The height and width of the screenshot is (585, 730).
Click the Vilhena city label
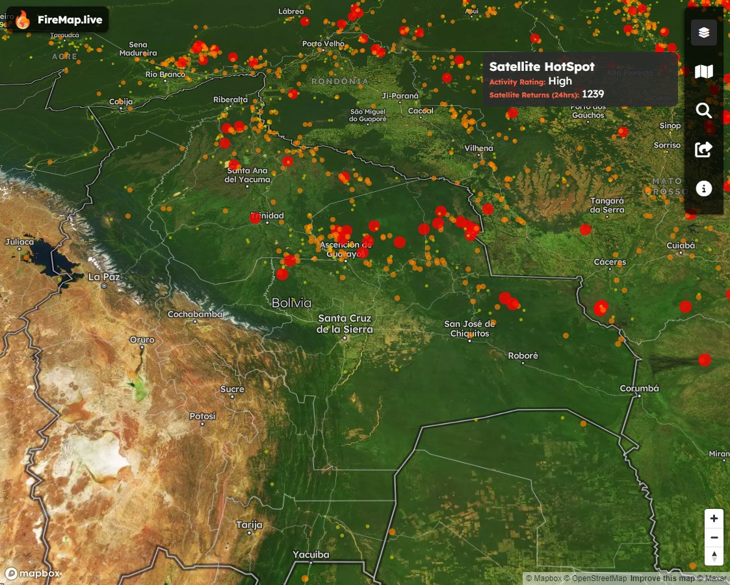coord(478,148)
